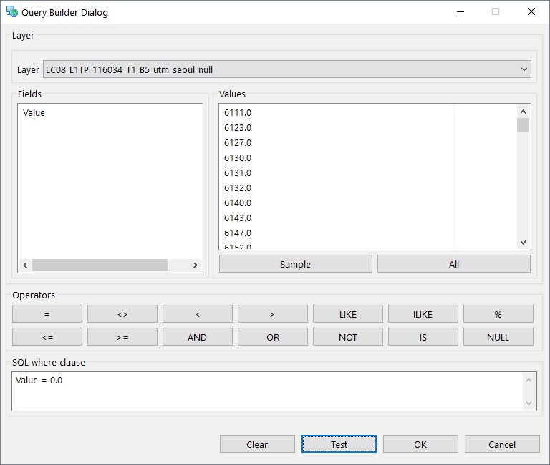Pick 6130.0 from the Values list
This screenshot has height=465, width=550.
pos(238,158)
